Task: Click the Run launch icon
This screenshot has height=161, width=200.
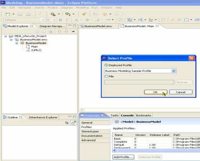Action: point(68,14)
